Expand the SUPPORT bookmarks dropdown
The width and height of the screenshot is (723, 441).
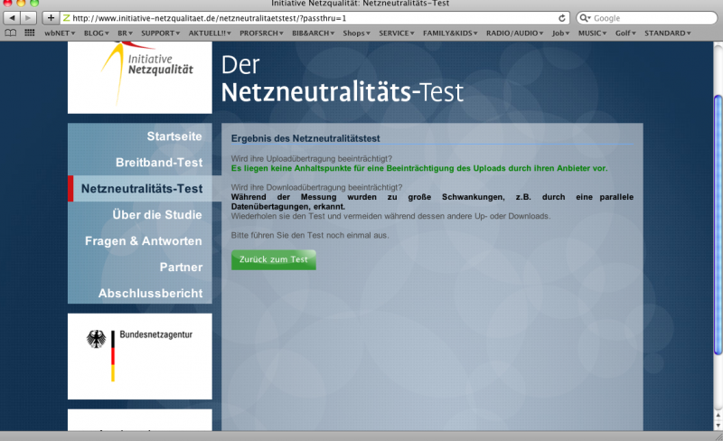tap(161, 33)
